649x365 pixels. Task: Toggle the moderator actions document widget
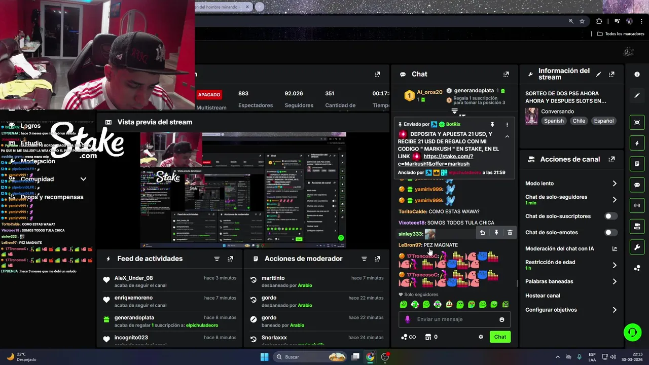coord(637,164)
